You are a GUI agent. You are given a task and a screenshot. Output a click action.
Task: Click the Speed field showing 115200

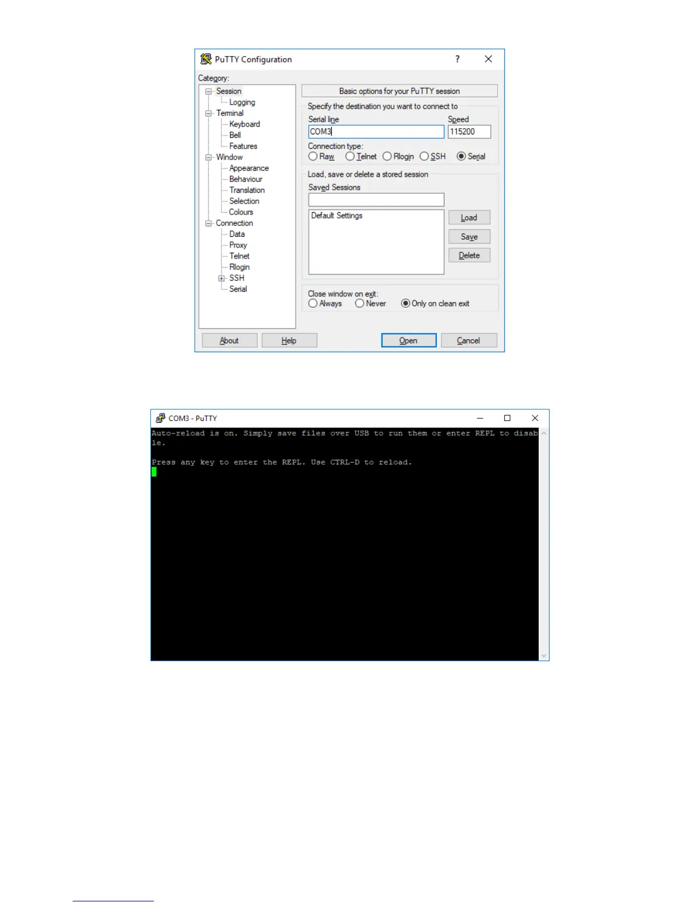[469, 132]
